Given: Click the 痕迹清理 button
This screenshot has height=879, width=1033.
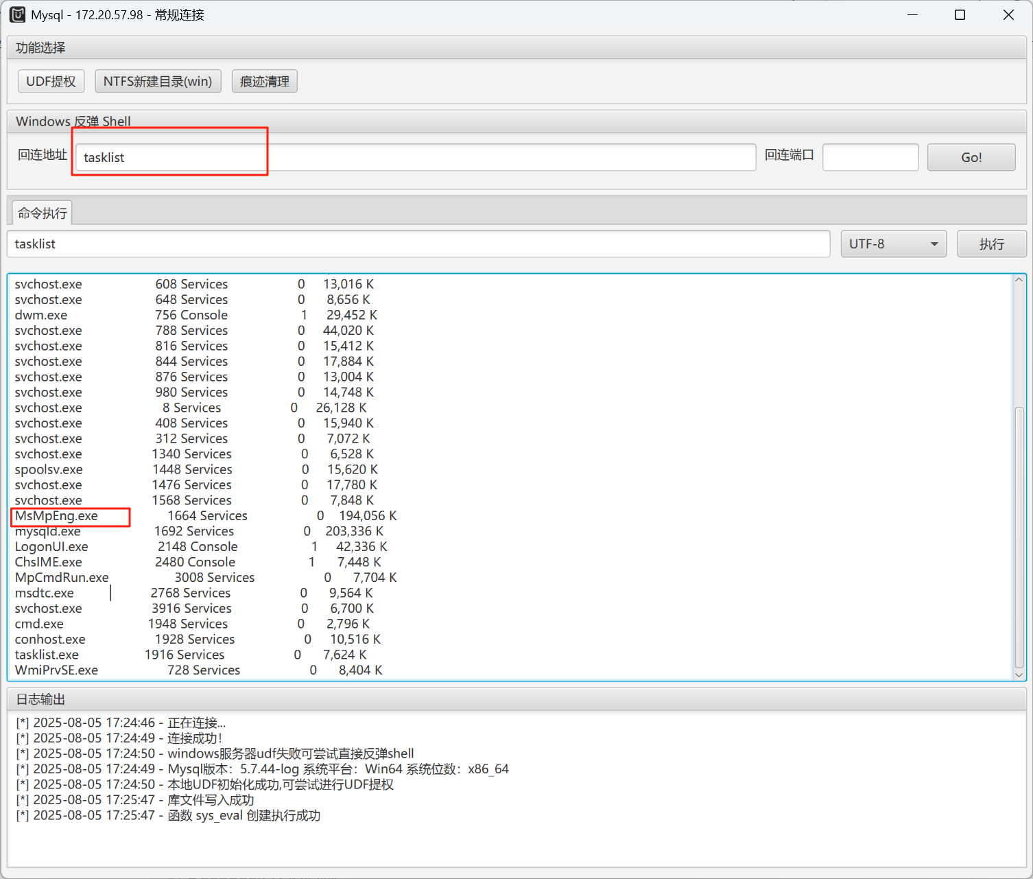Looking at the screenshot, I should (x=265, y=81).
